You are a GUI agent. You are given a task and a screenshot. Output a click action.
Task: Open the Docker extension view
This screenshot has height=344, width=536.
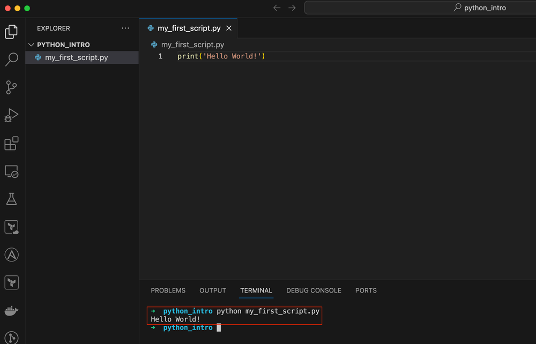point(12,310)
